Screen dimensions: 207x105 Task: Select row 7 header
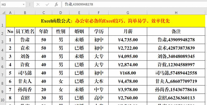click(3, 73)
